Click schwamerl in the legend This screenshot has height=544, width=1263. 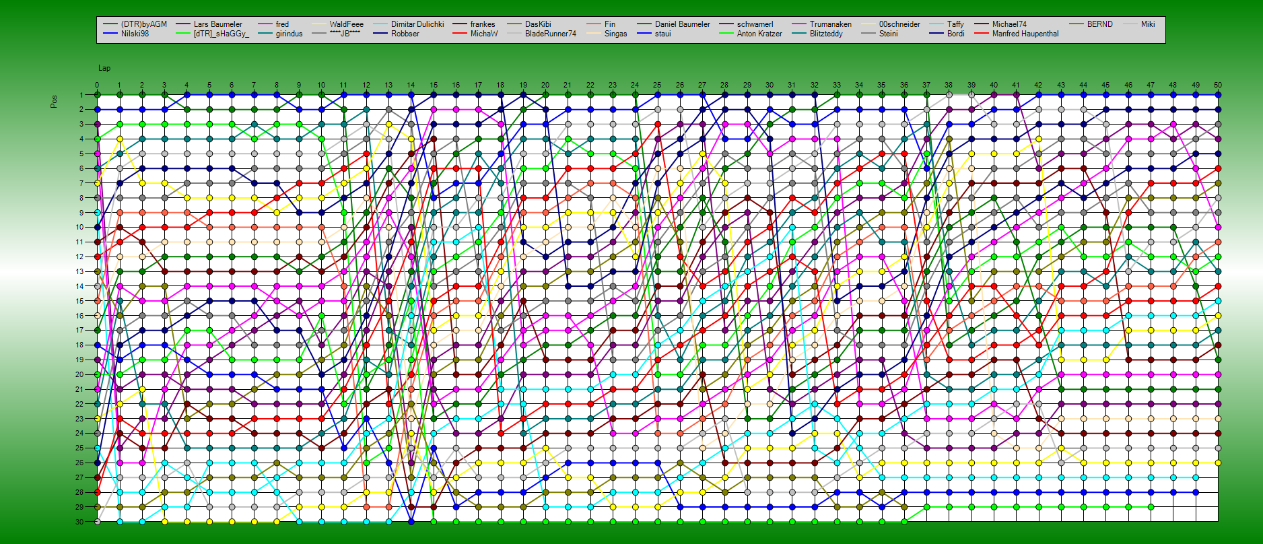tap(755, 24)
